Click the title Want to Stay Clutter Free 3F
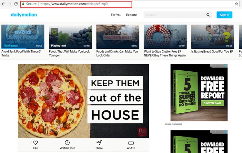242x153 pixels. click(x=165, y=53)
